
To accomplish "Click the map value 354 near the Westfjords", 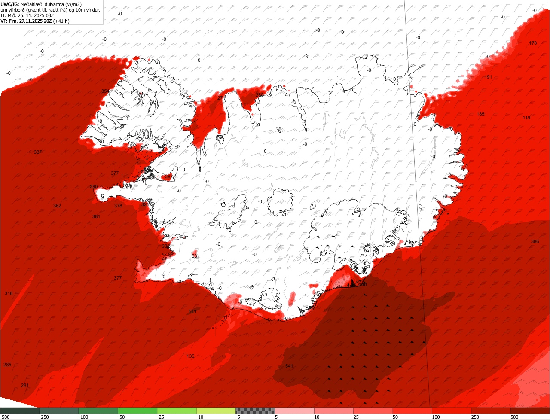I will point(105,91).
